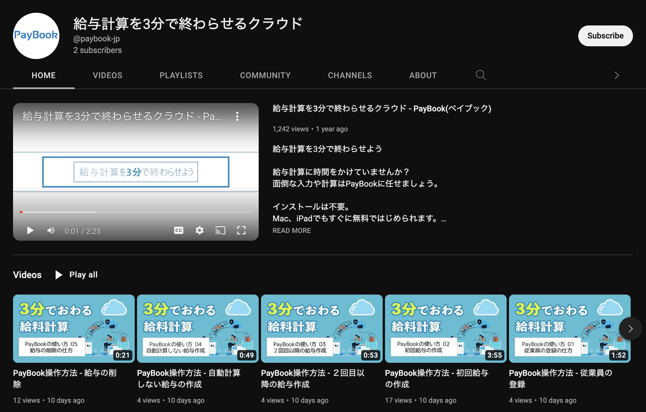Click the cast to TV icon
The width and height of the screenshot is (646, 412).
(220, 231)
